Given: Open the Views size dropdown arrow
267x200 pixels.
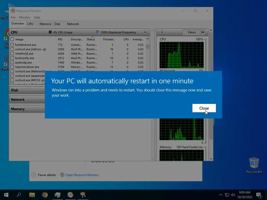Looking at the screenshot, I should coord(203,32).
